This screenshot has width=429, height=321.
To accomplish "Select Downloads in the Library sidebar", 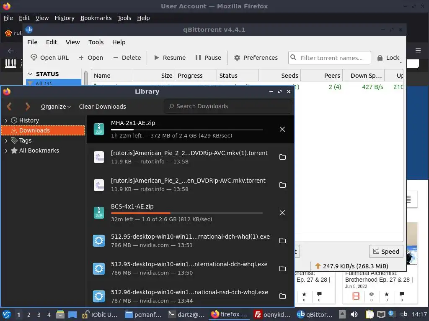I will pyautogui.click(x=43, y=130).
